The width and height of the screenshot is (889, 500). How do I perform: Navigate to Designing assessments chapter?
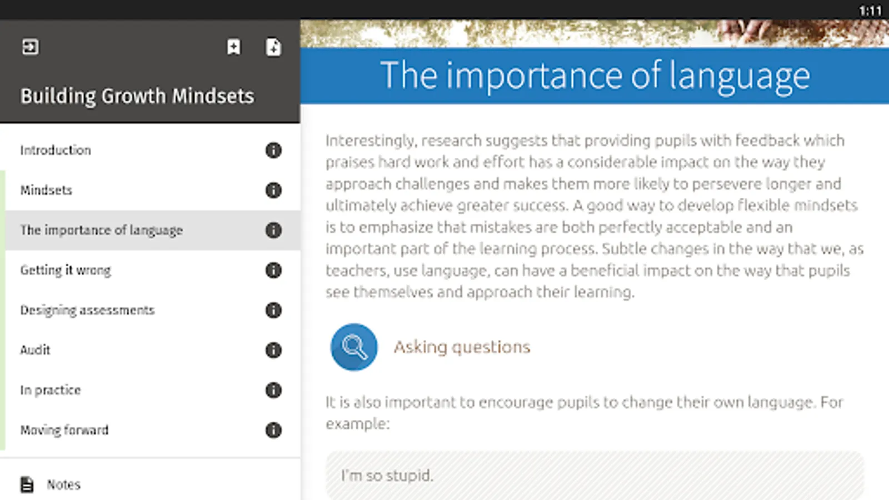point(87,310)
